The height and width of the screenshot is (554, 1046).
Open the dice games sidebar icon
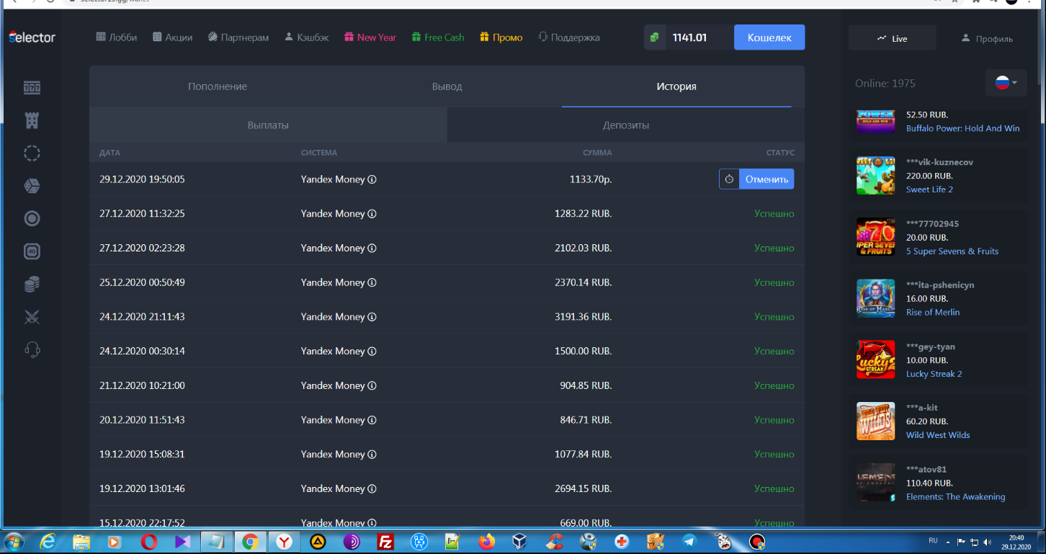[x=32, y=186]
